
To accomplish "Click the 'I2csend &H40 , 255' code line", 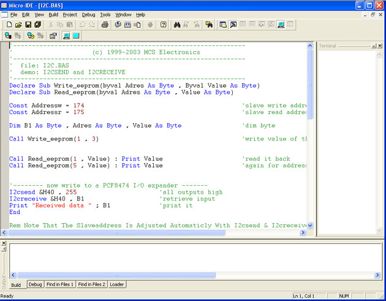I will click(x=43, y=192).
